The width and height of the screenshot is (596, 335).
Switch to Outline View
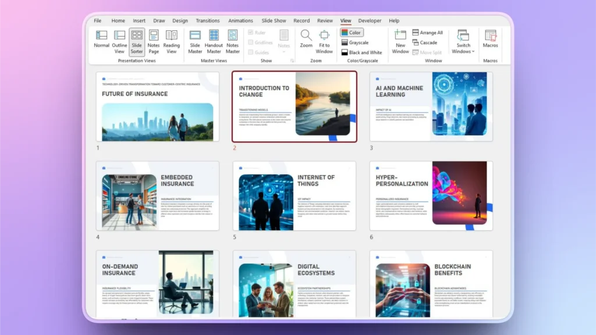119,41
